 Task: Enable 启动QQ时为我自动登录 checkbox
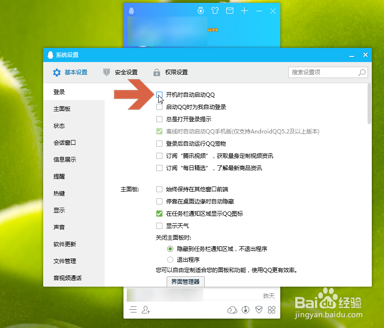click(160, 107)
